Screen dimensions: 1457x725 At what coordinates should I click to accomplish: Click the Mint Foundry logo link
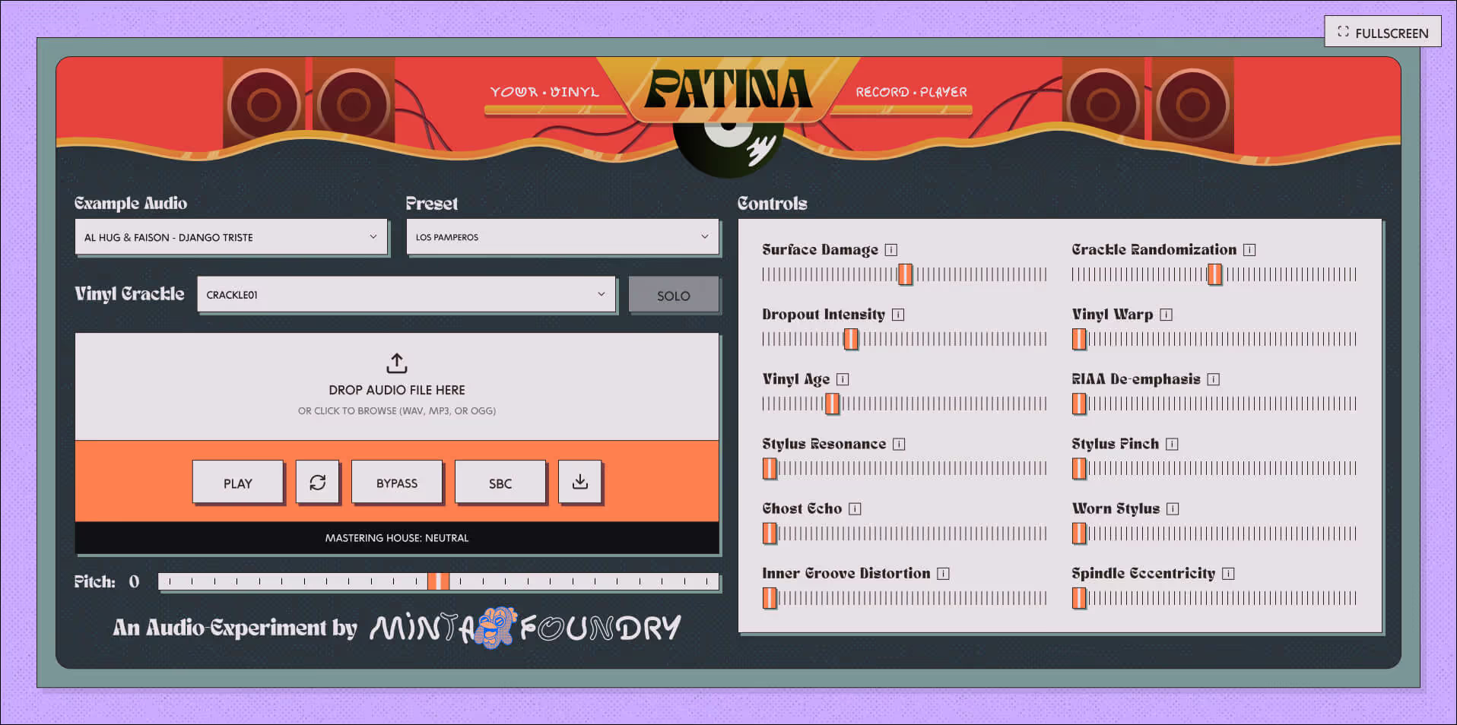pyautogui.click(x=525, y=628)
